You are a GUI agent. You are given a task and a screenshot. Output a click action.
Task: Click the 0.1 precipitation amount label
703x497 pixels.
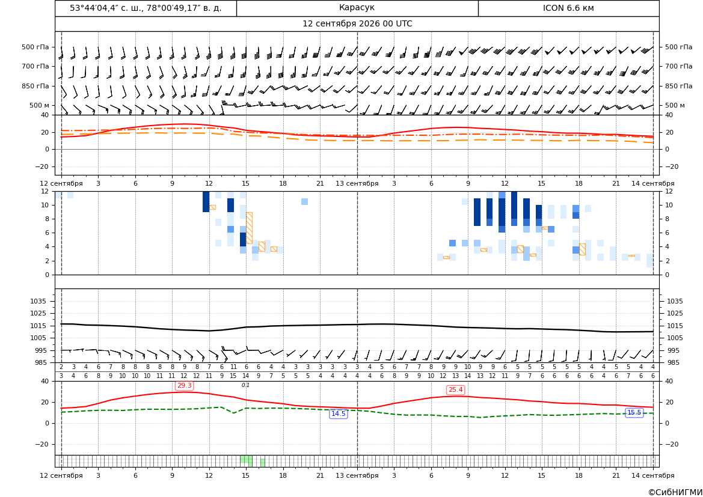(x=246, y=385)
